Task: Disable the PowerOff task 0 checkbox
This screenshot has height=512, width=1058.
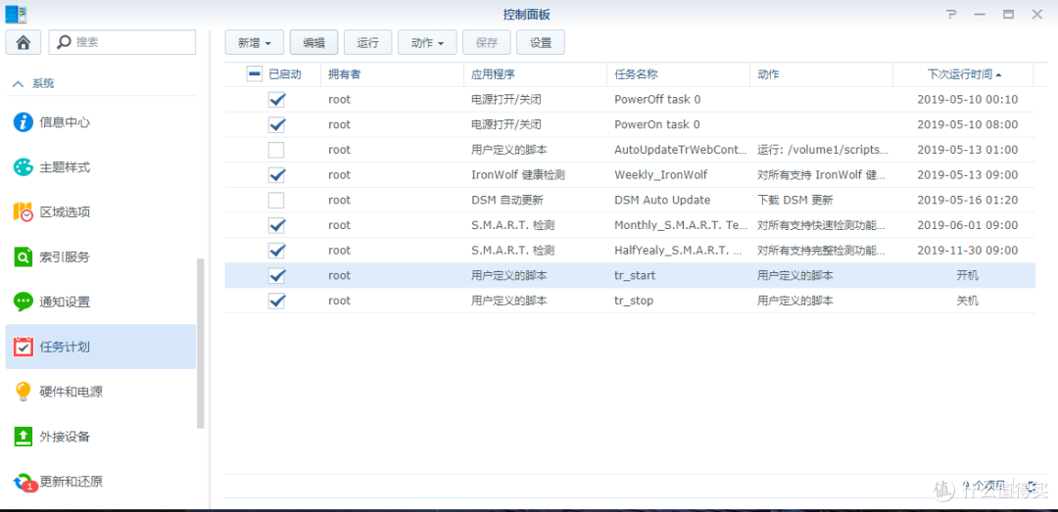Action: coord(276,100)
